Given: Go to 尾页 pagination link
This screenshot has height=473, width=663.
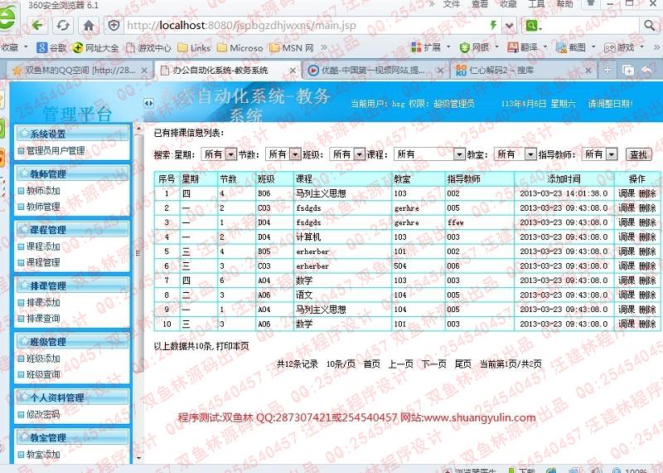Looking at the screenshot, I should point(463,363).
